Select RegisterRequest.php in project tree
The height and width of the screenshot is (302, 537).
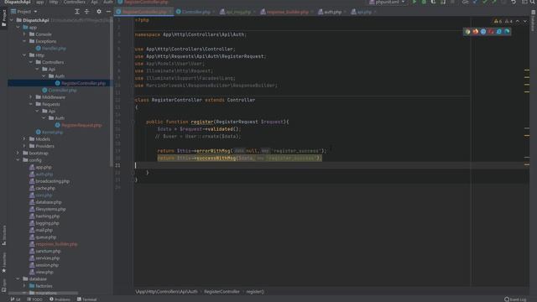pos(81,125)
